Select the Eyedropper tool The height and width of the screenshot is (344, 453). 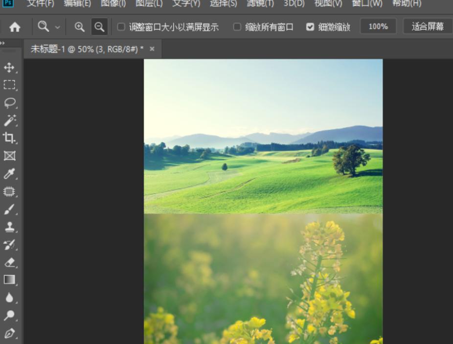pos(10,173)
